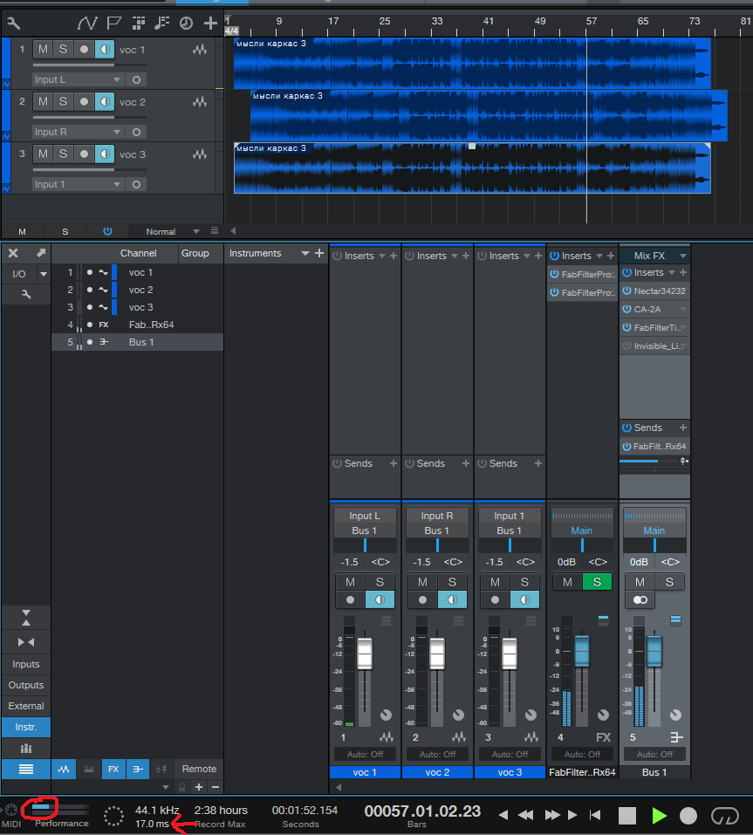
Task: Toggle monitor on voc 3 track
Action: [x=105, y=154]
